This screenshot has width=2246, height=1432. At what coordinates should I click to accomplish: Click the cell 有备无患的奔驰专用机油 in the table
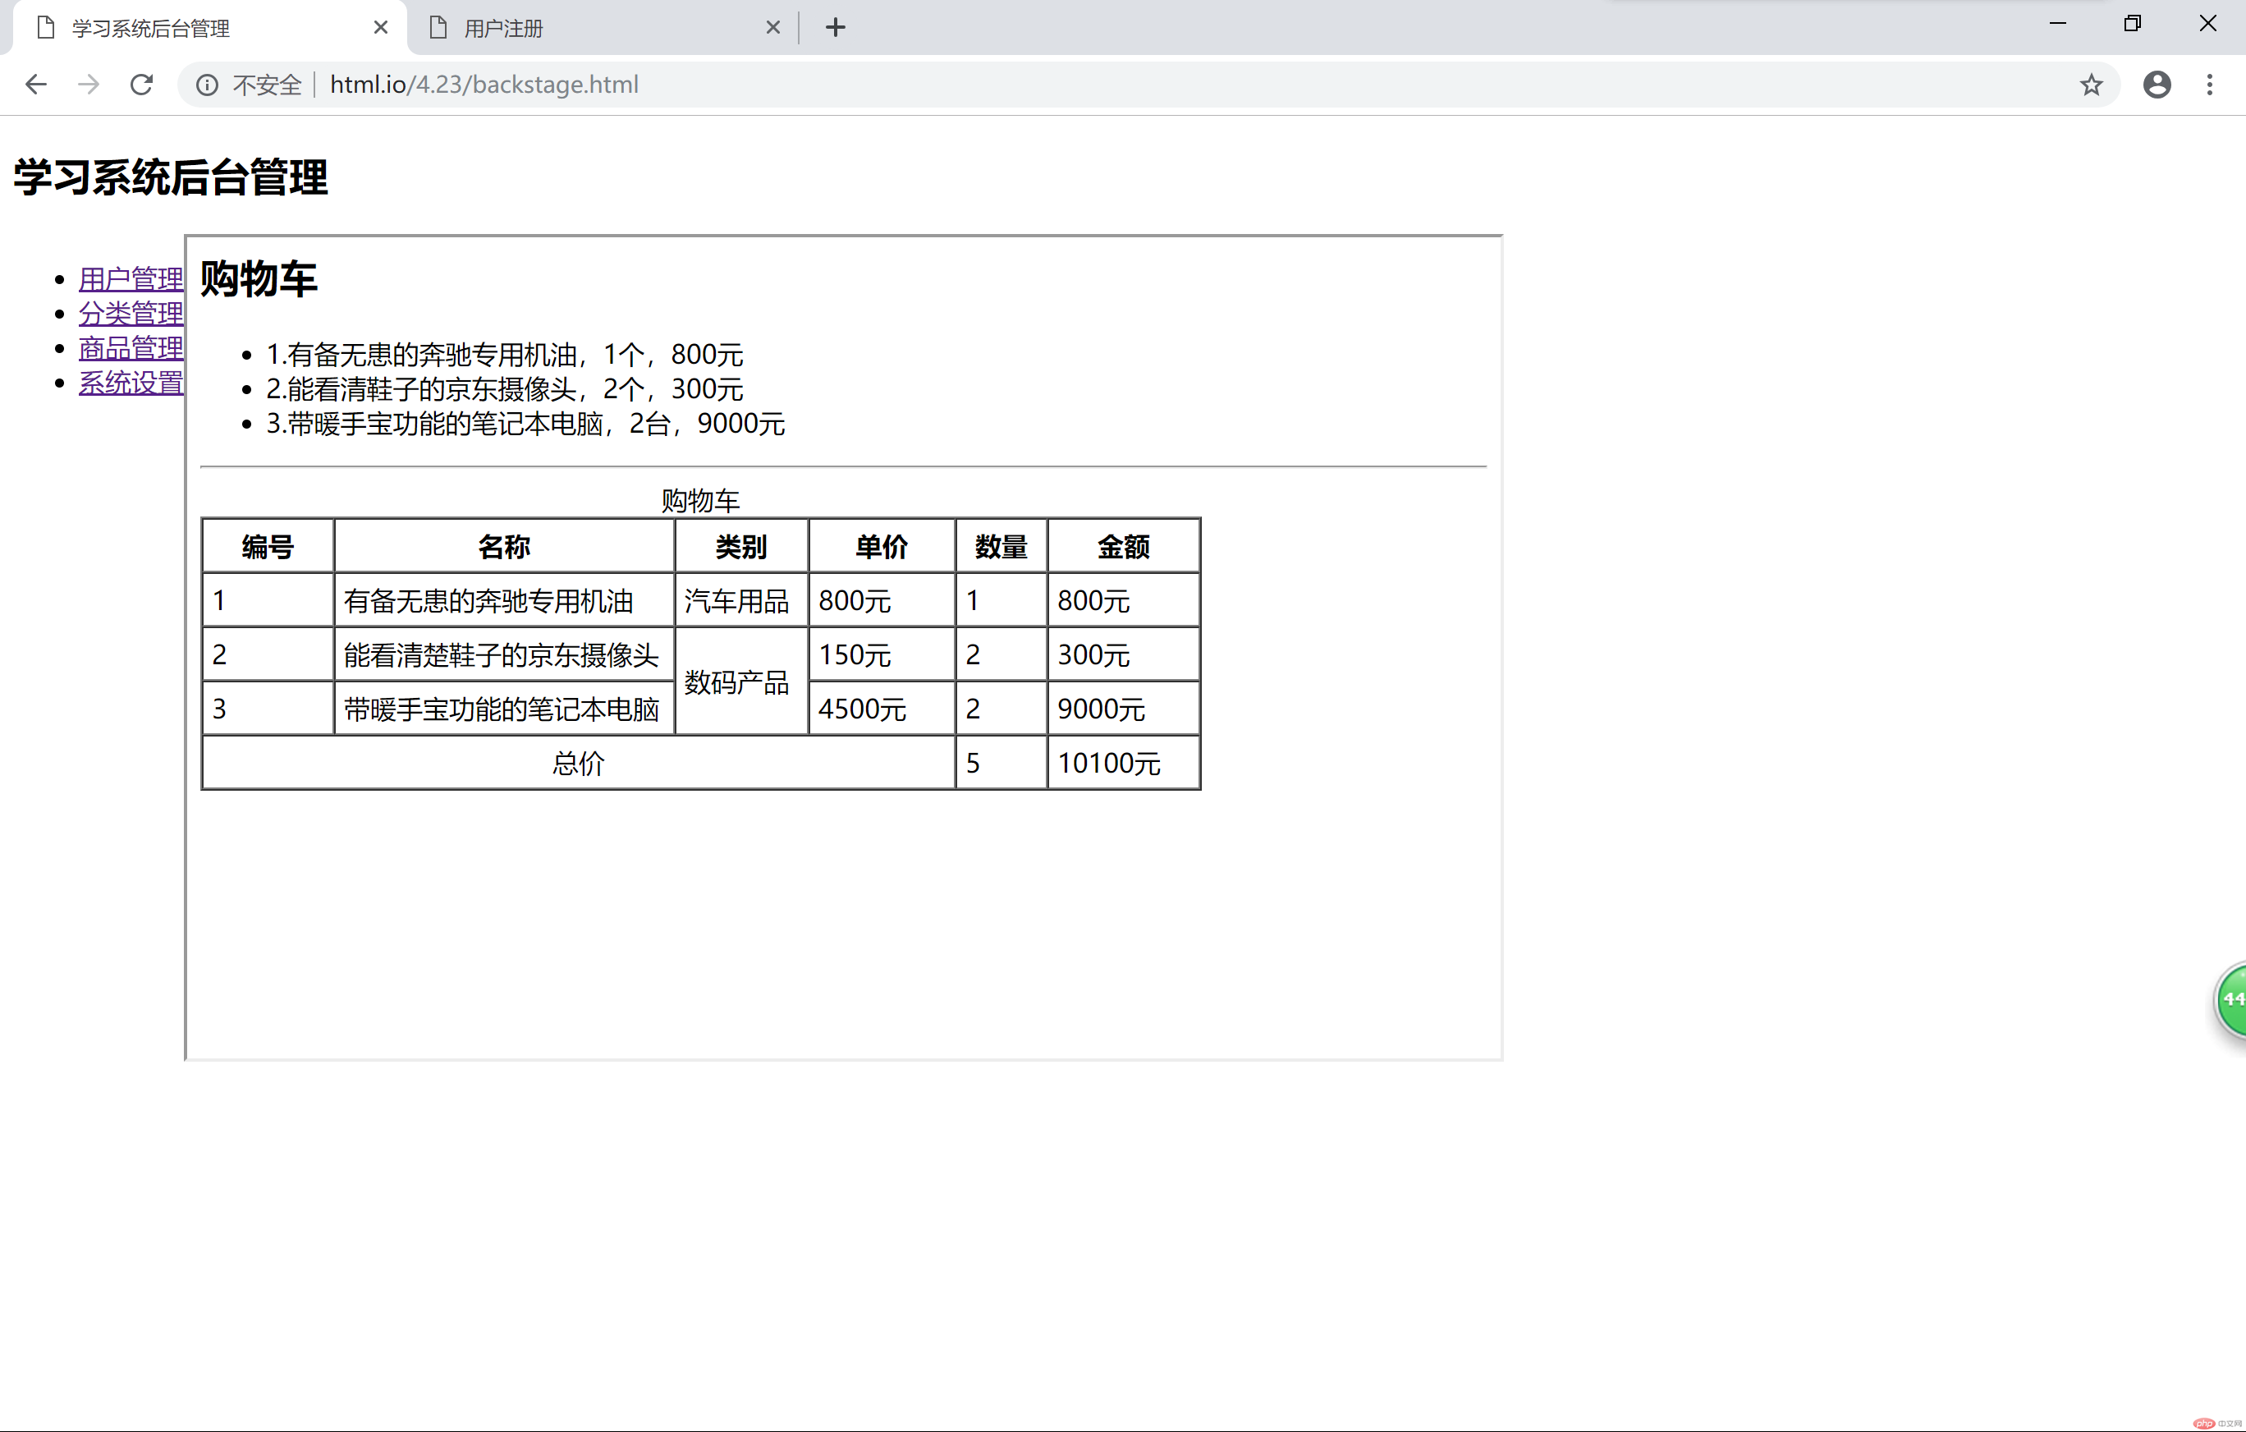(505, 600)
